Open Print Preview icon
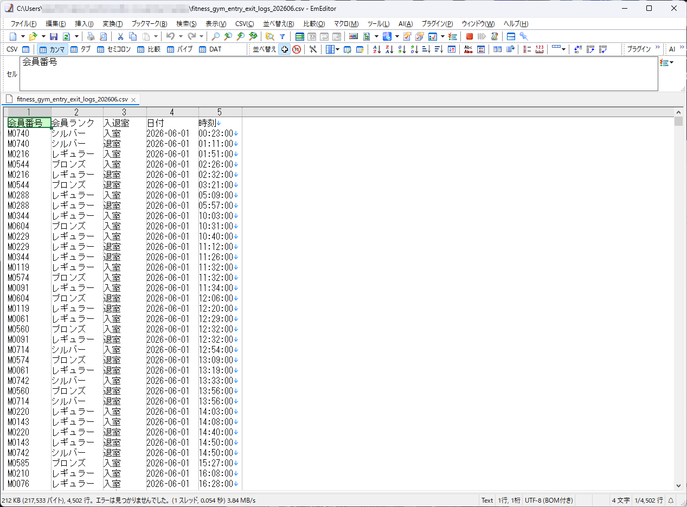687x507 pixels. coord(103,36)
